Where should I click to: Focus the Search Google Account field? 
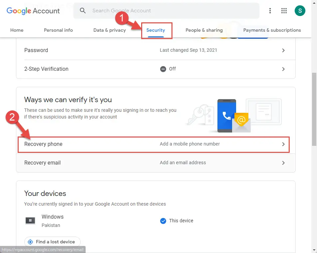click(166, 11)
